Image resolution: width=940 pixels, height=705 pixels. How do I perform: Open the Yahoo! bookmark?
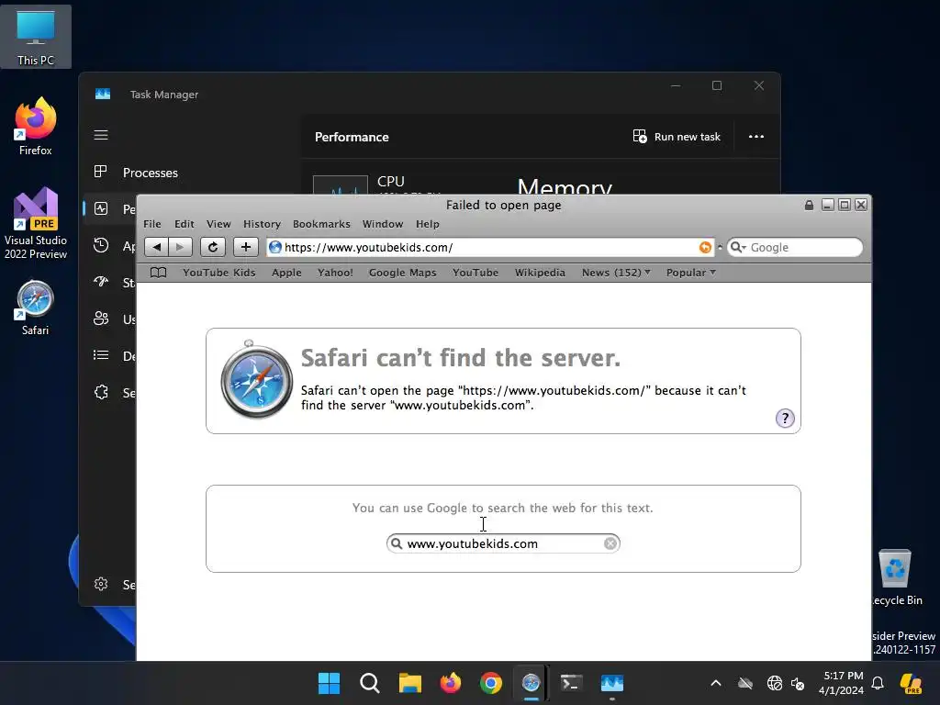pos(335,272)
